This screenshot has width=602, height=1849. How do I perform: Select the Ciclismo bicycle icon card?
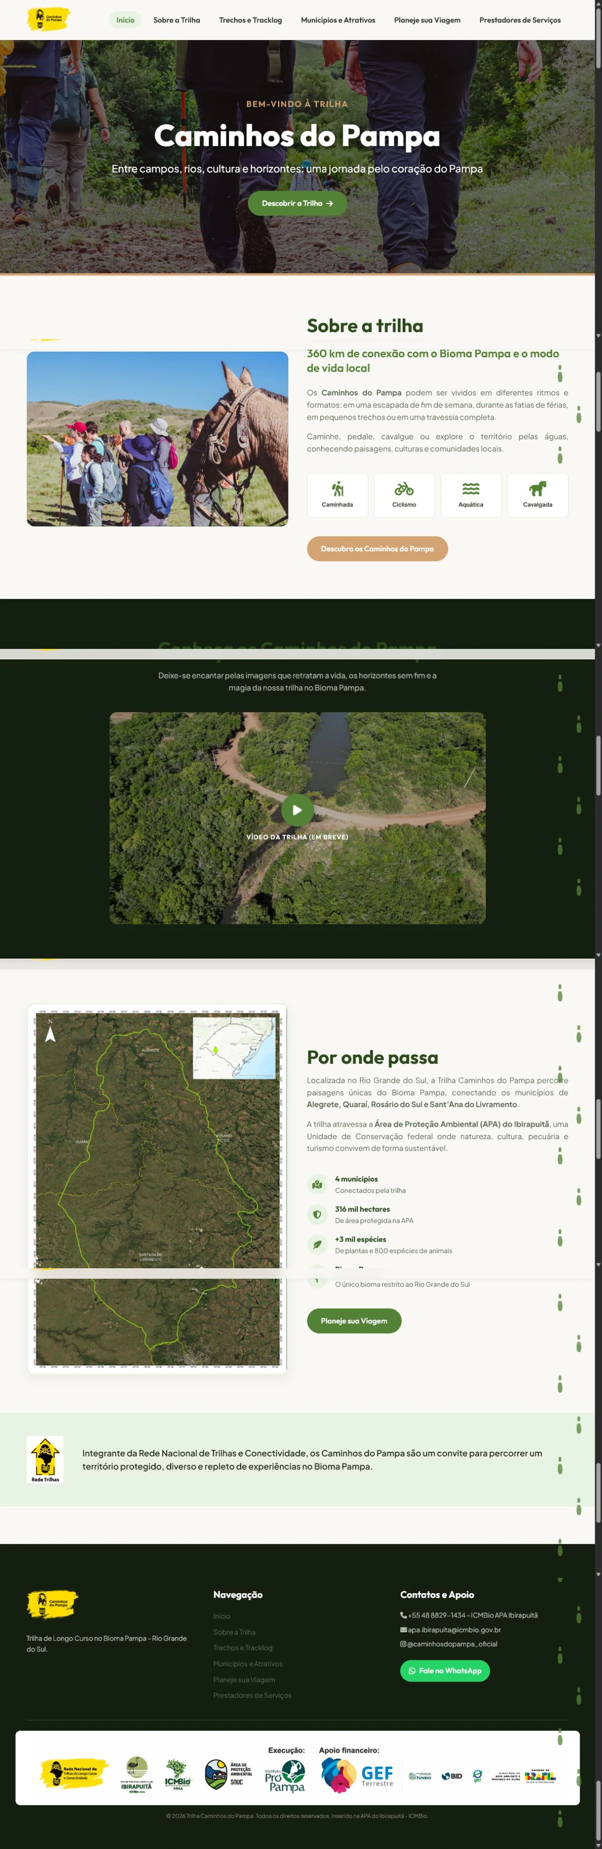tap(404, 495)
